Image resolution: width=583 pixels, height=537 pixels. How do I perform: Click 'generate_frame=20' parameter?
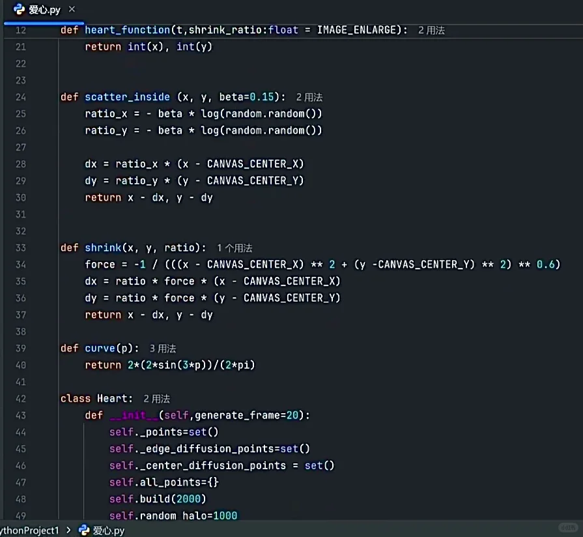tap(246, 415)
